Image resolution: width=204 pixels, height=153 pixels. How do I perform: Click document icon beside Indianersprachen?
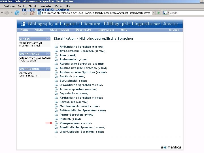(x=56, y=89)
